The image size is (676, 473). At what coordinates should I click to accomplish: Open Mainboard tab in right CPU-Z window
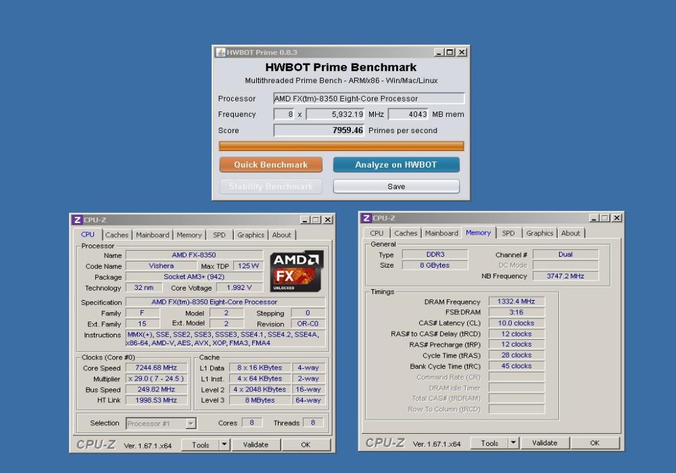[441, 233]
